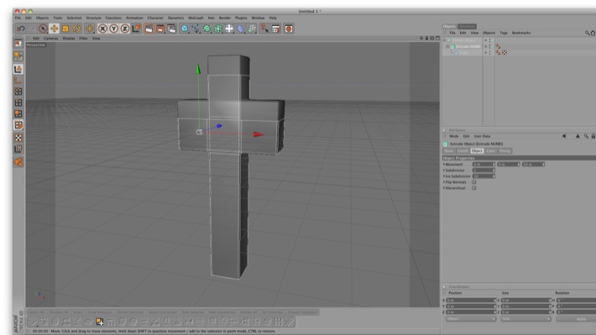
Task: Open the MoGraph menu
Action: click(x=196, y=18)
